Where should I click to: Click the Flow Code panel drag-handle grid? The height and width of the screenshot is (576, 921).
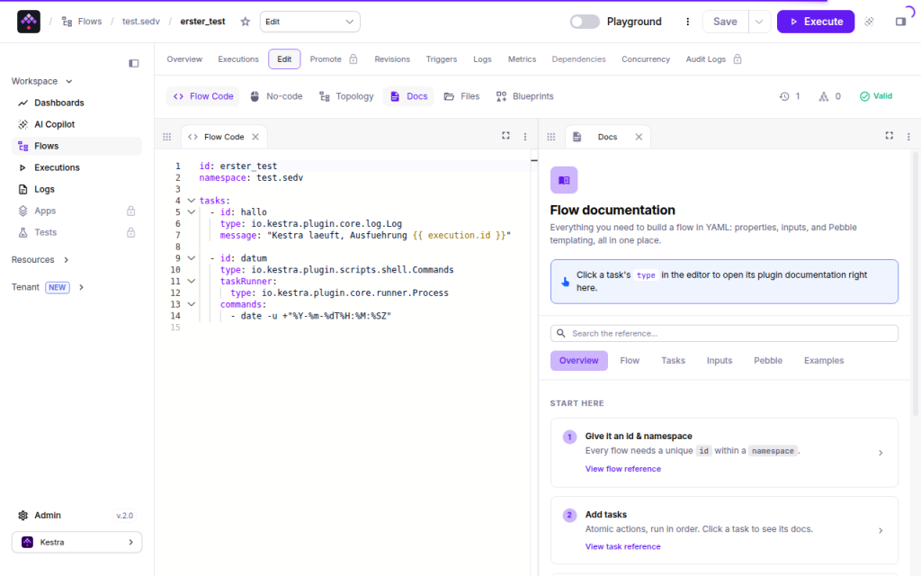pyautogui.click(x=166, y=137)
